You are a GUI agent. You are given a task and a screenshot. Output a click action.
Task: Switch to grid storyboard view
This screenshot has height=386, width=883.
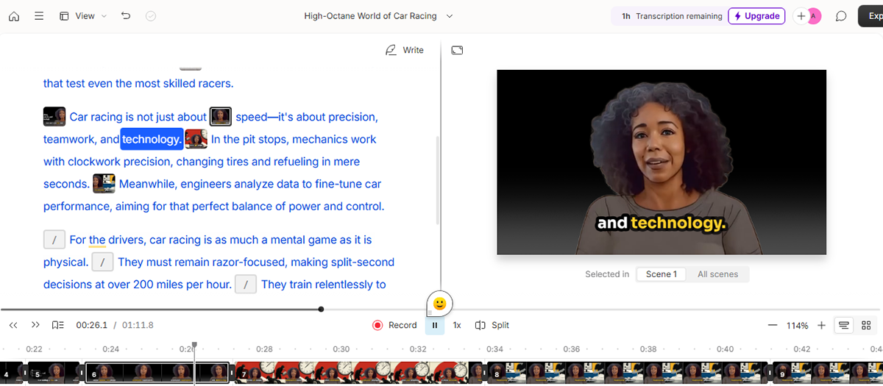click(x=866, y=325)
